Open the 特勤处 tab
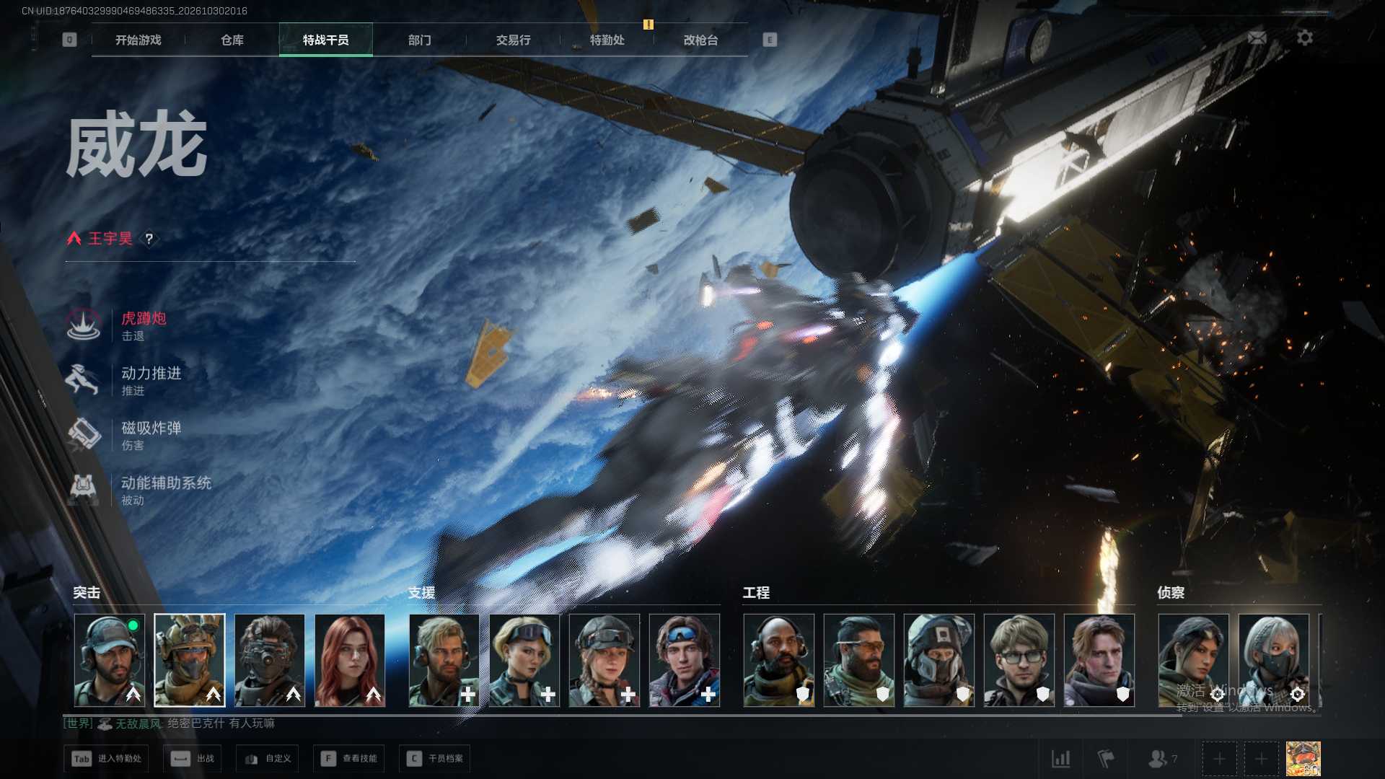 [x=607, y=40]
